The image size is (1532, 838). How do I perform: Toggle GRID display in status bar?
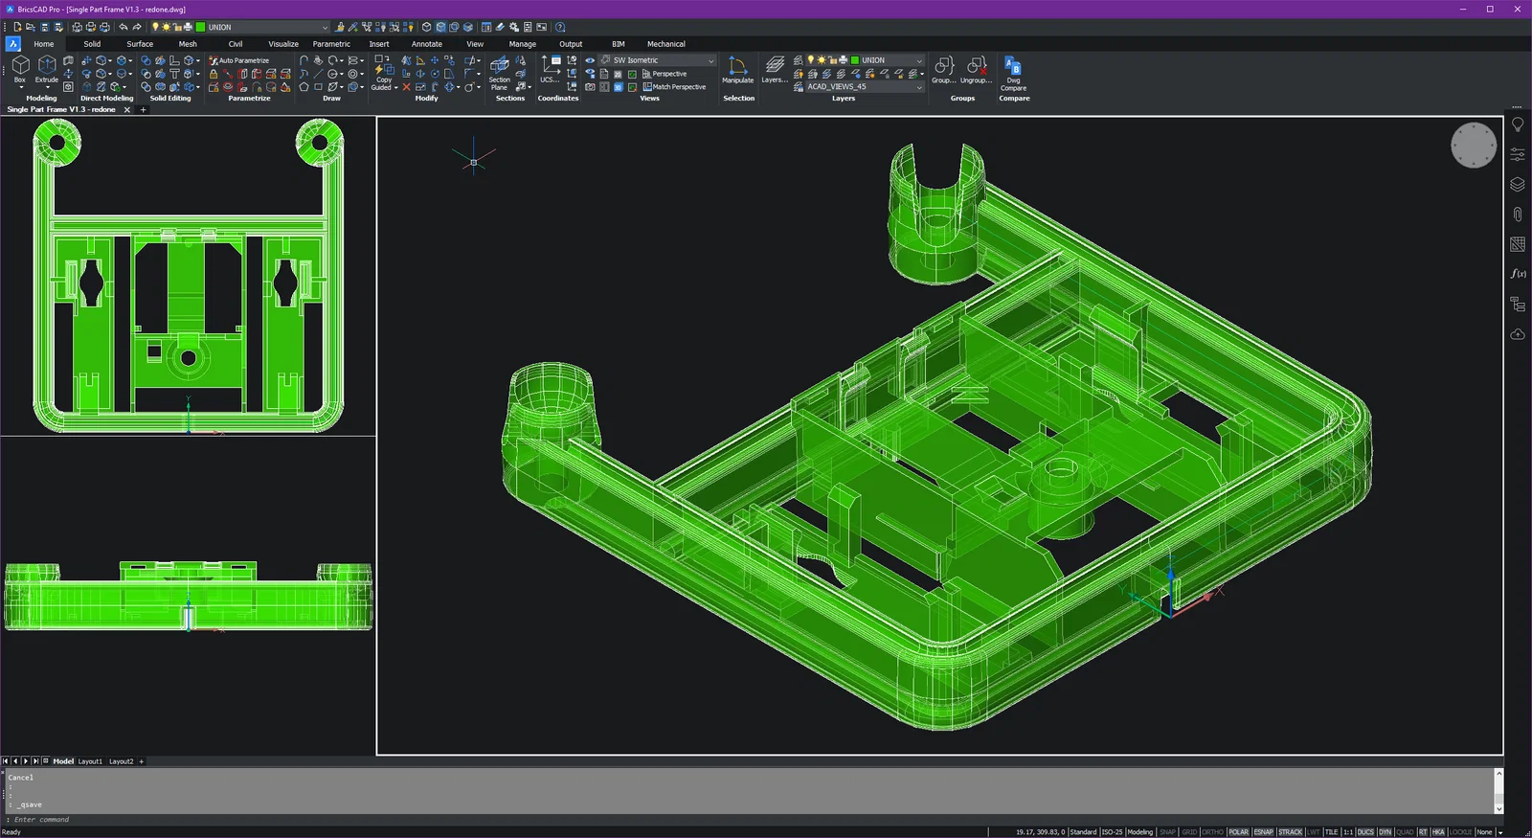pyautogui.click(x=1189, y=832)
